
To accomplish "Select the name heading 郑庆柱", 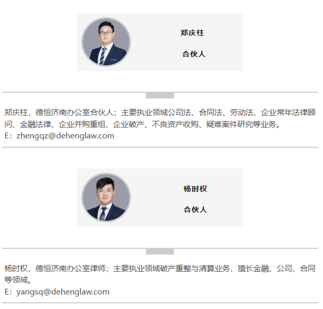I will click(x=192, y=33).
